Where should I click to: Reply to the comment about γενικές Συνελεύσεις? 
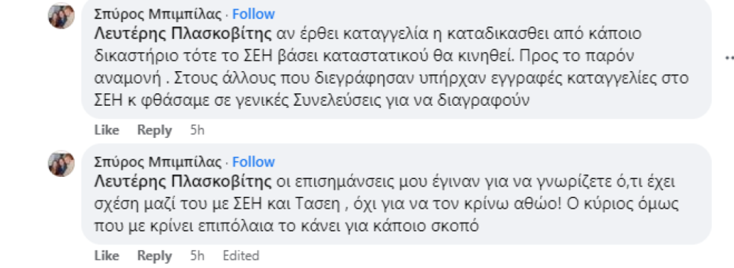tap(154, 130)
